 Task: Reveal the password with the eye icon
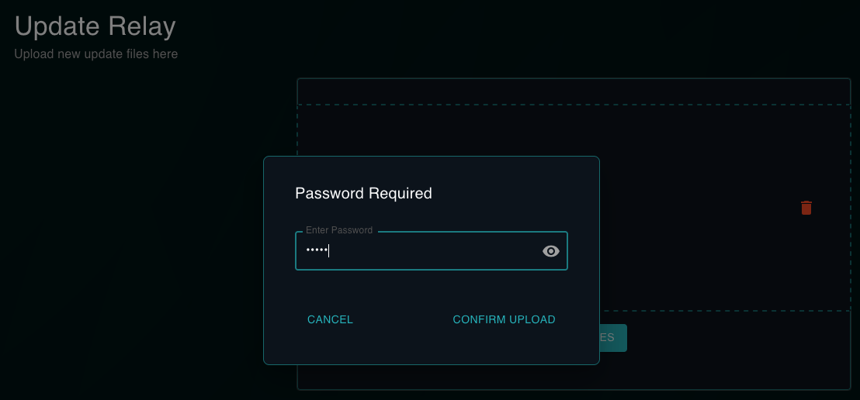tap(551, 251)
